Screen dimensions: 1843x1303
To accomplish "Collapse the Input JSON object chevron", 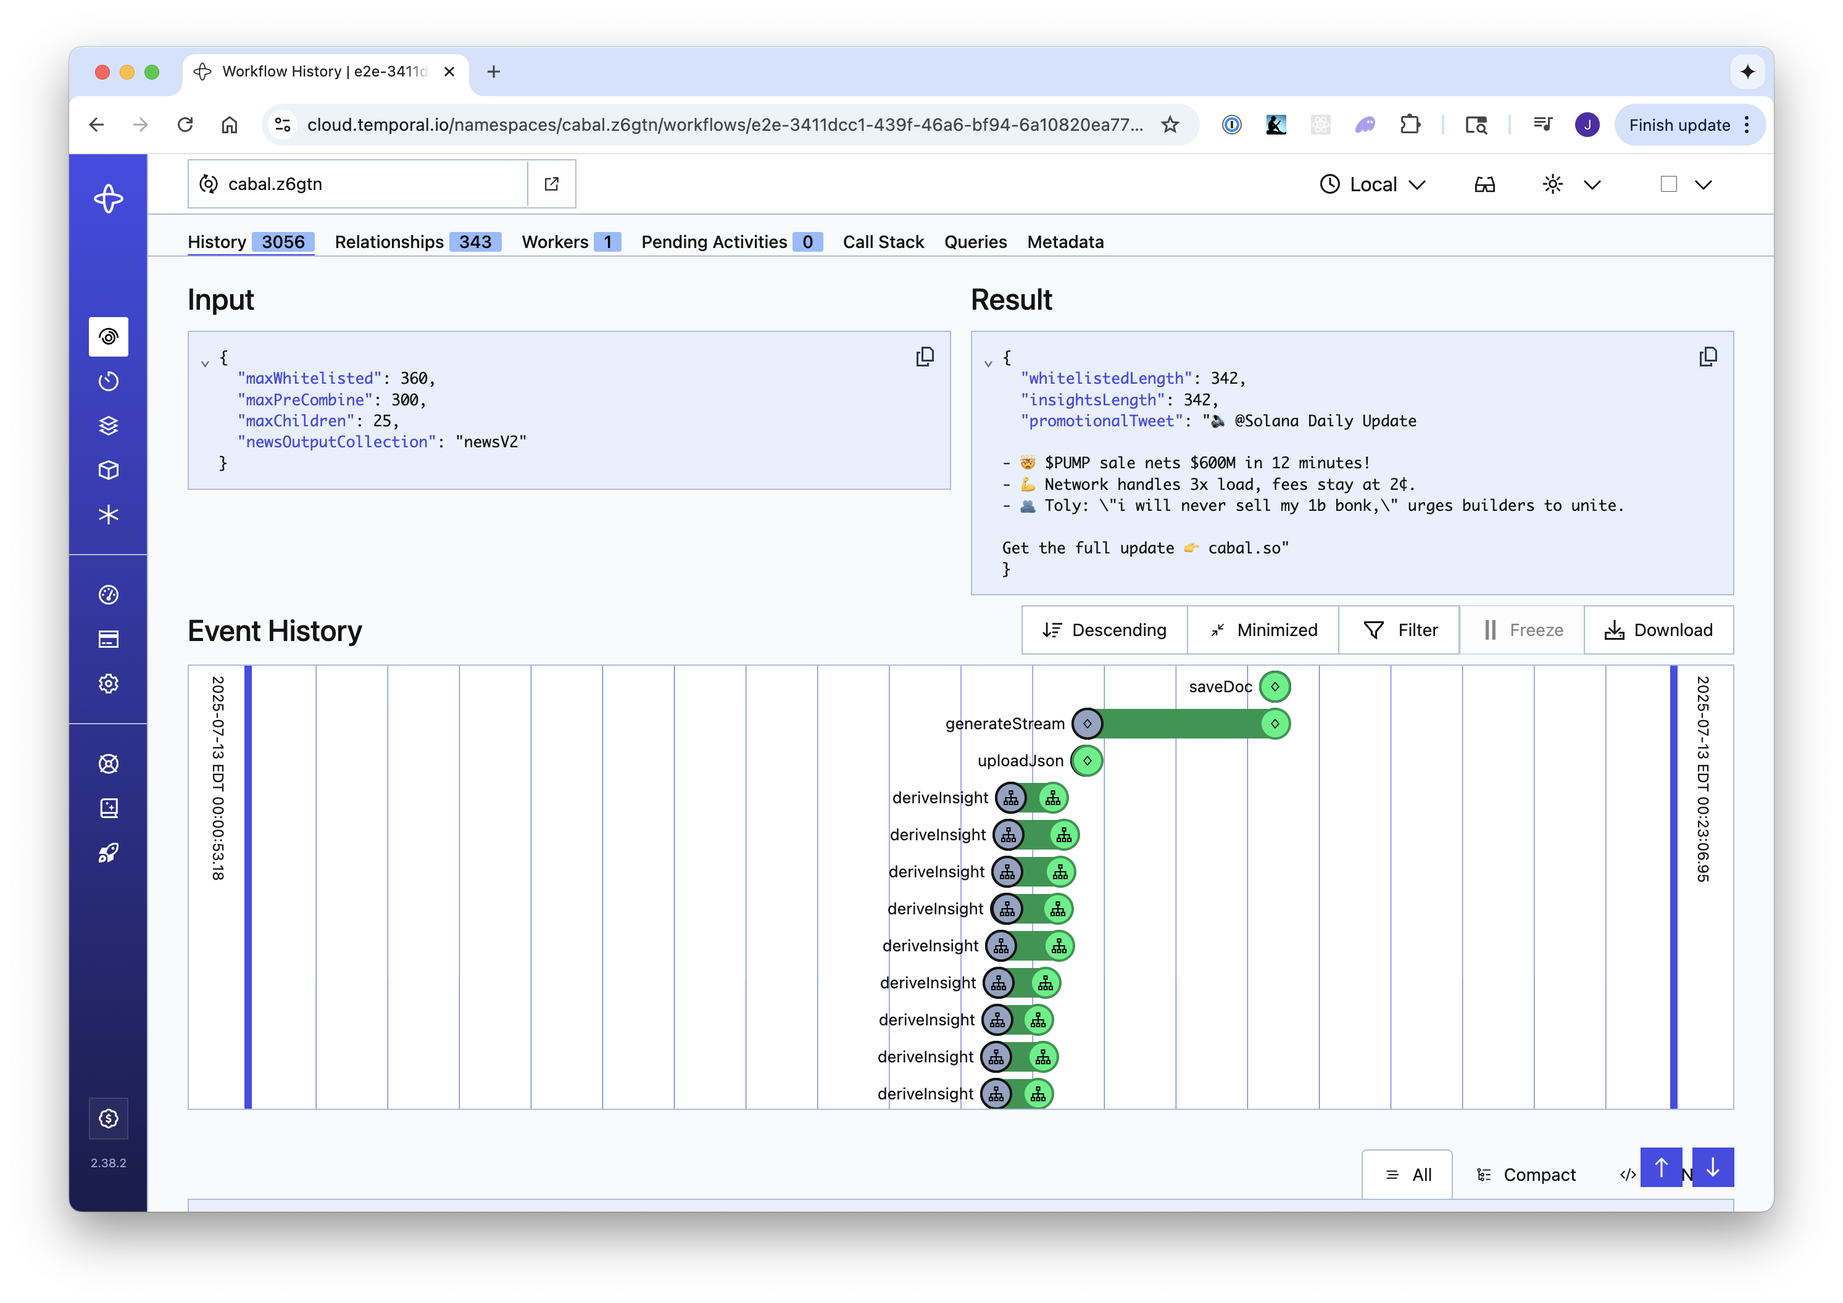I will pyautogui.click(x=205, y=363).
